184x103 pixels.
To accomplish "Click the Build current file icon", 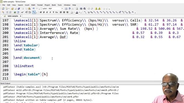I will tap(66, 9).
